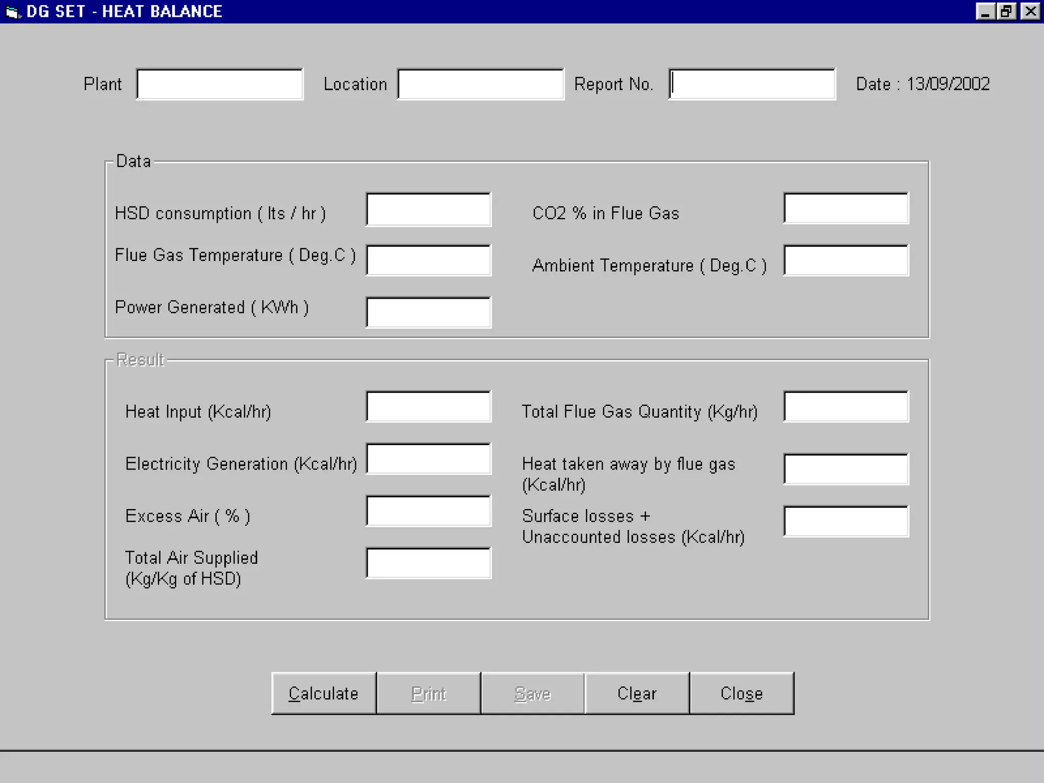Click the HSD consumption input box
1044x783 pixels.
(x=428, y=209)
